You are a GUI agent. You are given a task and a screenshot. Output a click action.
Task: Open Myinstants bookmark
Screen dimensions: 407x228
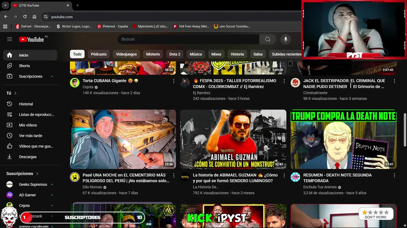pos(150,26)
